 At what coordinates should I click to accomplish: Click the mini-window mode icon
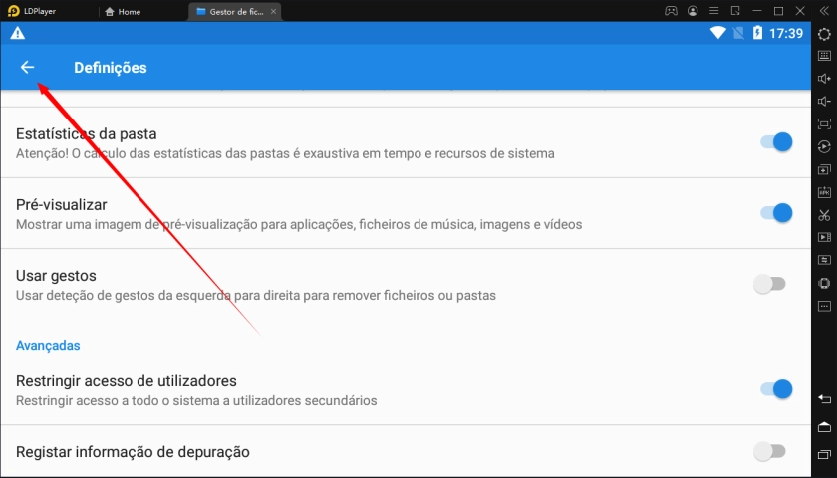tap(735, 11)
